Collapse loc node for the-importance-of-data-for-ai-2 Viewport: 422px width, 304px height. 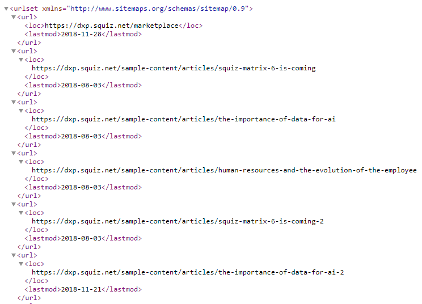click(21, 264)
